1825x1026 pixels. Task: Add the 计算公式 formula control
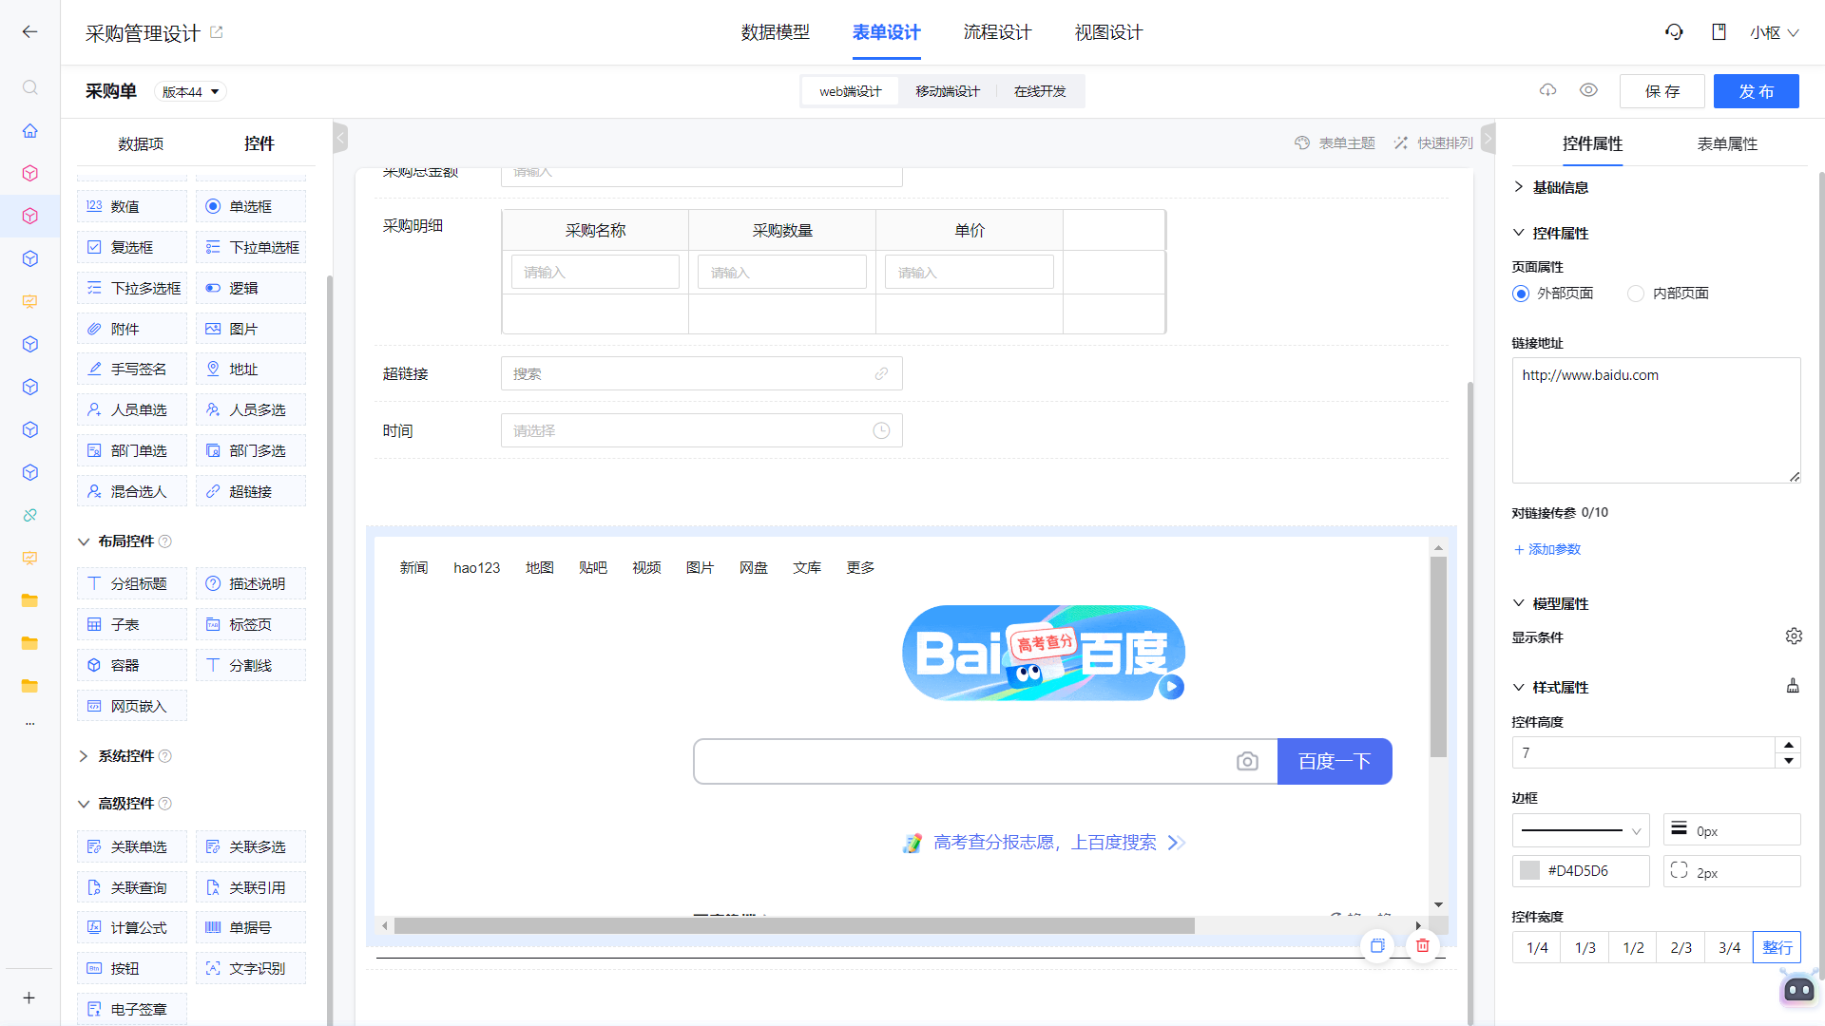point(132,927)
